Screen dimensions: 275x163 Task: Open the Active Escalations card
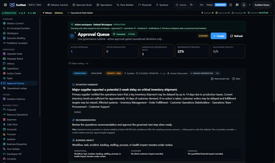point(121,51)
